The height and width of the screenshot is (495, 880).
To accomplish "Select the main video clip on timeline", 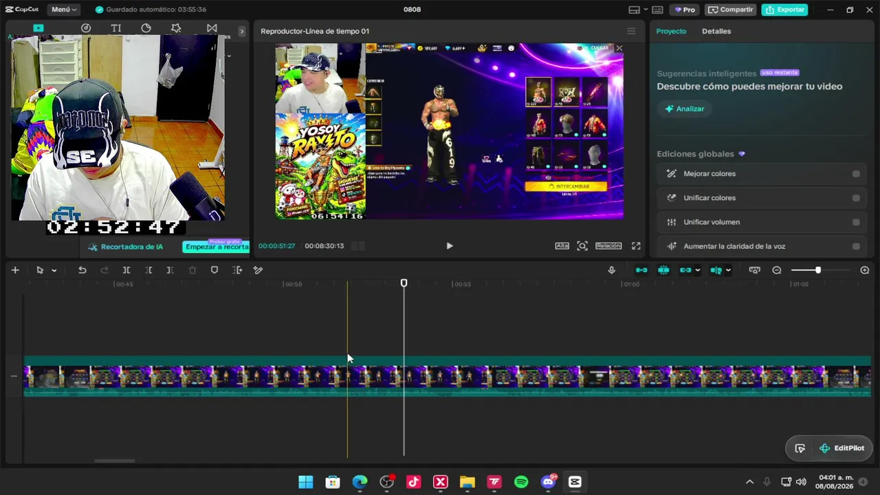I will 447,377.
